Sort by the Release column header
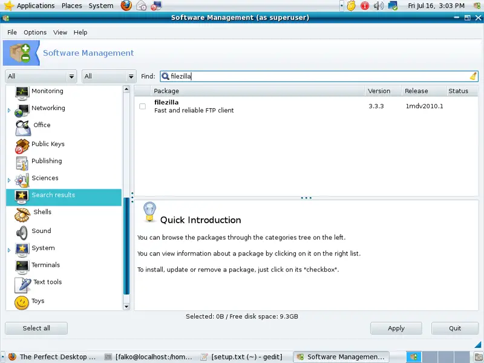The image size is (484, 363). click(423, 91)
